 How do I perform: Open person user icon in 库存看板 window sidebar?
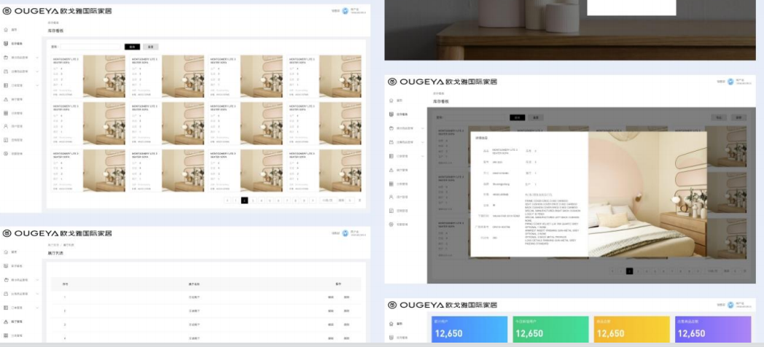coord(6,126)
